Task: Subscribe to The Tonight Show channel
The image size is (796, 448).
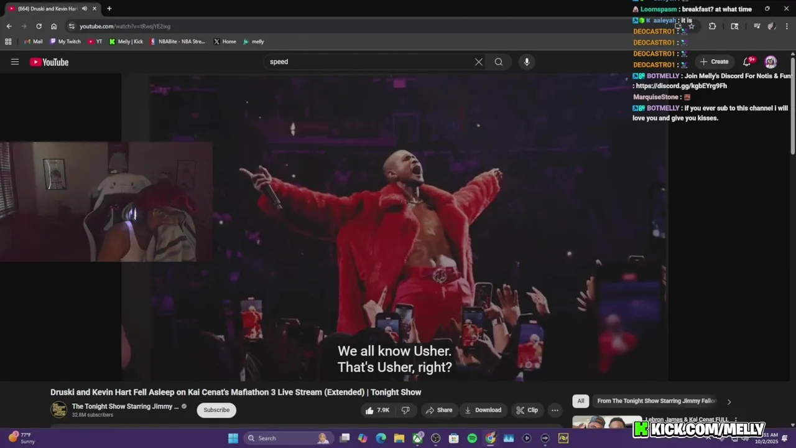Action: pyautogui.click(x=216, y=410)
